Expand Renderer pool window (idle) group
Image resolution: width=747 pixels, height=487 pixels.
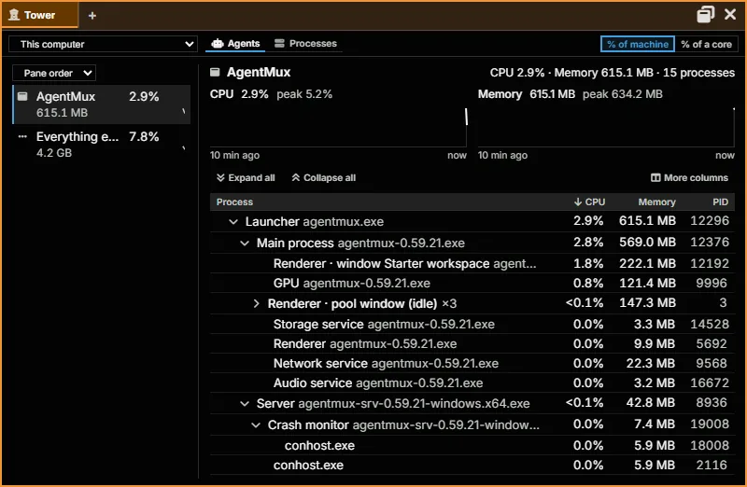(x=256, y=304)
